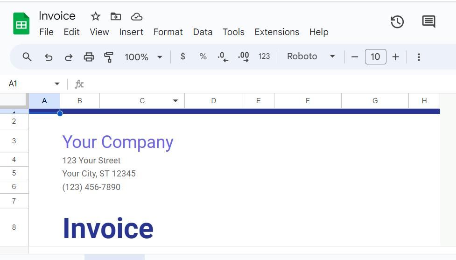Select row 8 header
This screenshot has height=260, width=456.
pyautogui.click(x=14, y=227)
